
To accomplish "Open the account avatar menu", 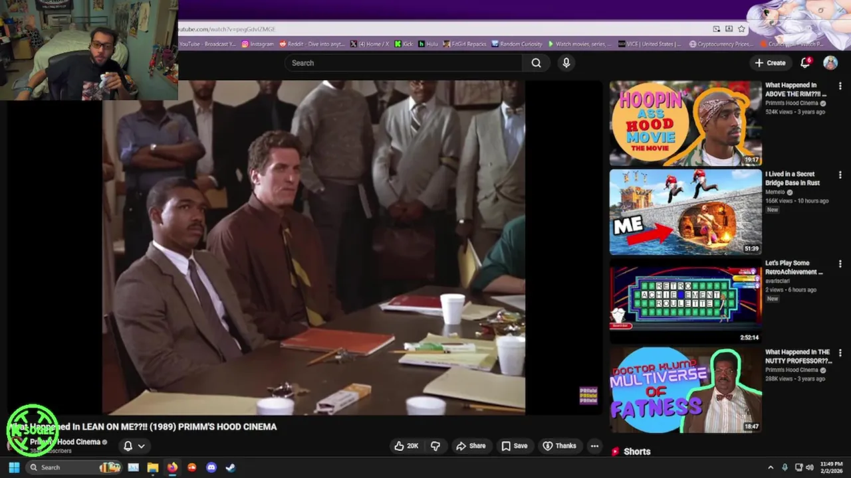I will click(x=830, y=62).
